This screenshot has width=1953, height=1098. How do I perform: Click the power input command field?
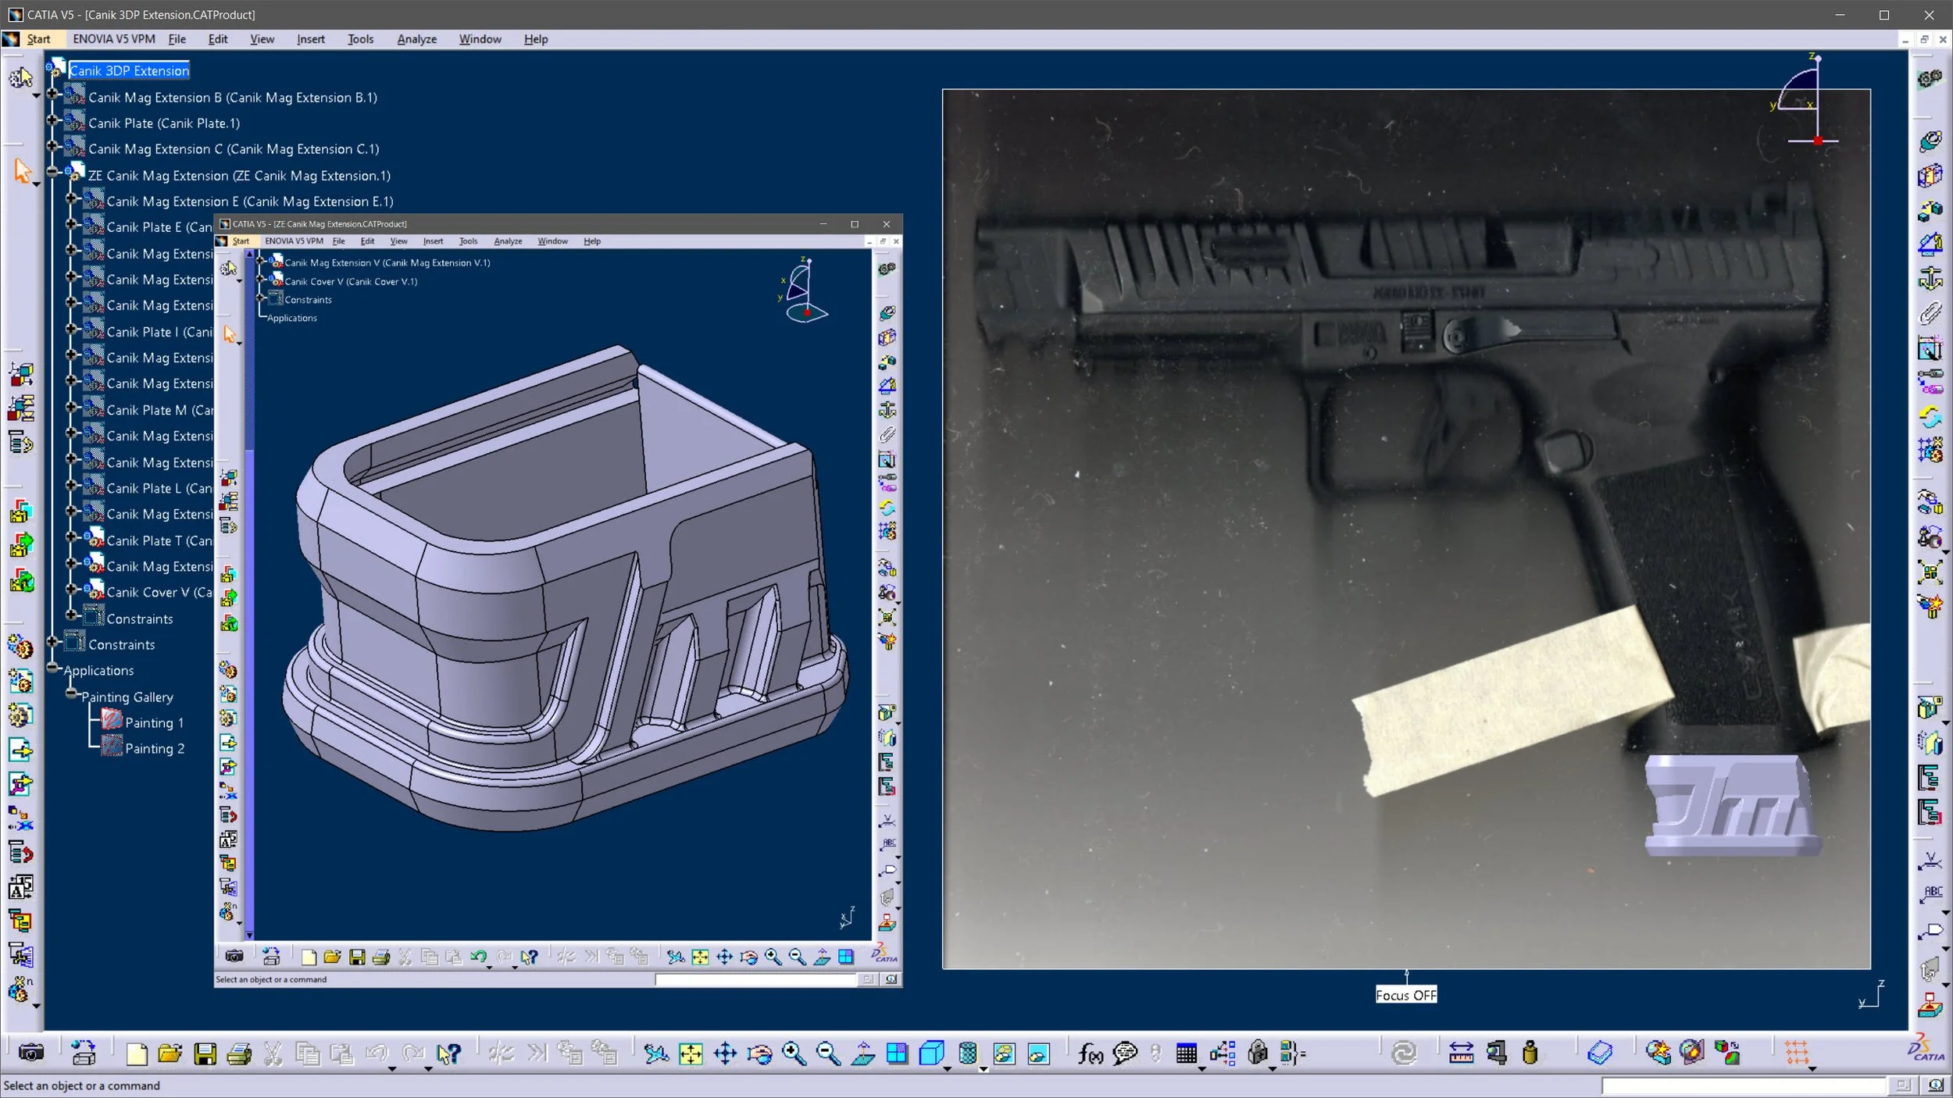1742,1085
